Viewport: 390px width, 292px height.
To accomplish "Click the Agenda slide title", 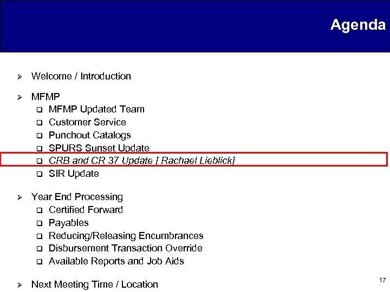I will [x=358, y=25].
